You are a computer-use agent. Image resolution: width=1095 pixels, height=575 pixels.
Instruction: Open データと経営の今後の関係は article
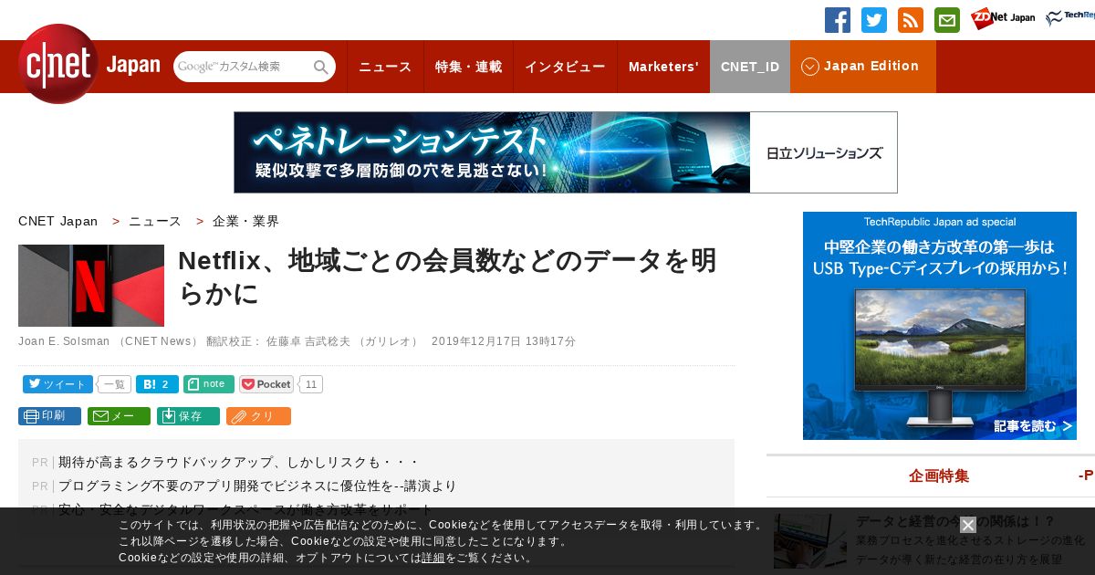(954, 521)
